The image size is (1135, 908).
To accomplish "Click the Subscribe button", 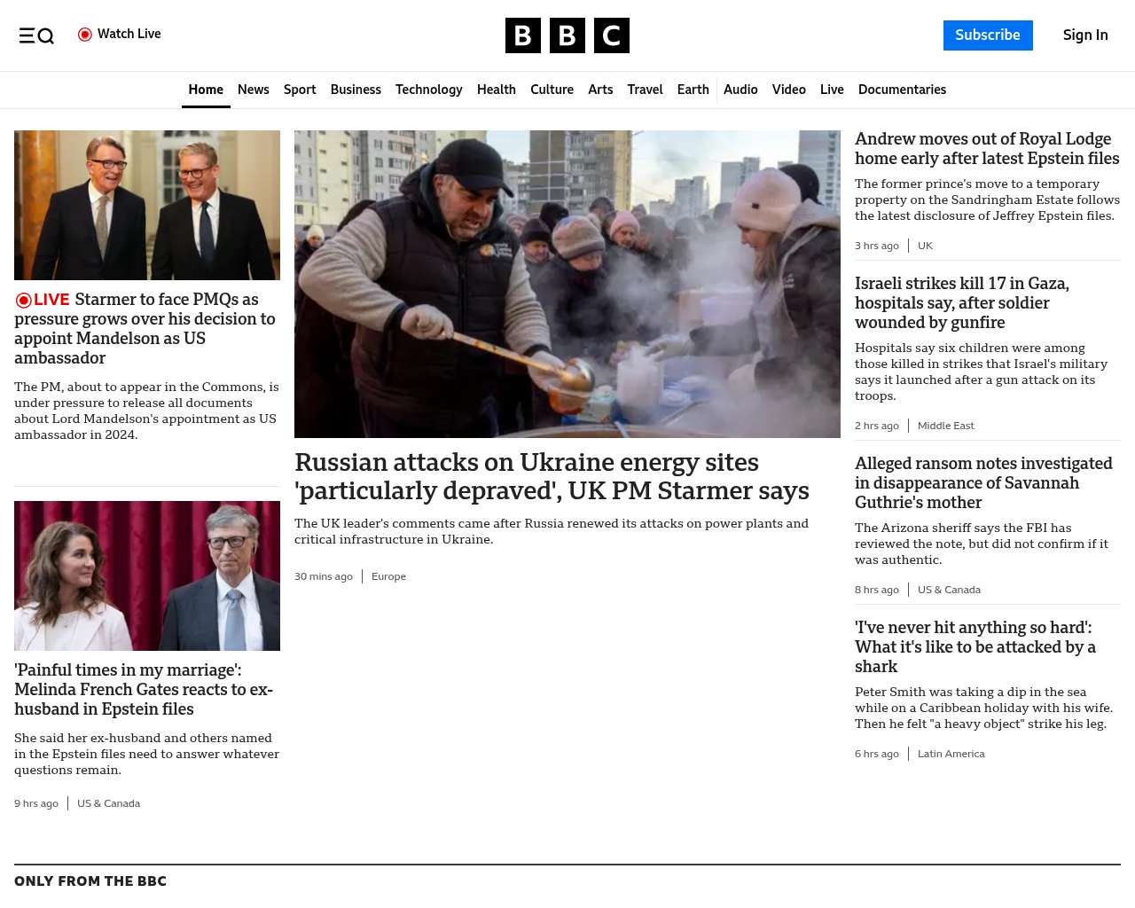I will (x=988, y=35).
